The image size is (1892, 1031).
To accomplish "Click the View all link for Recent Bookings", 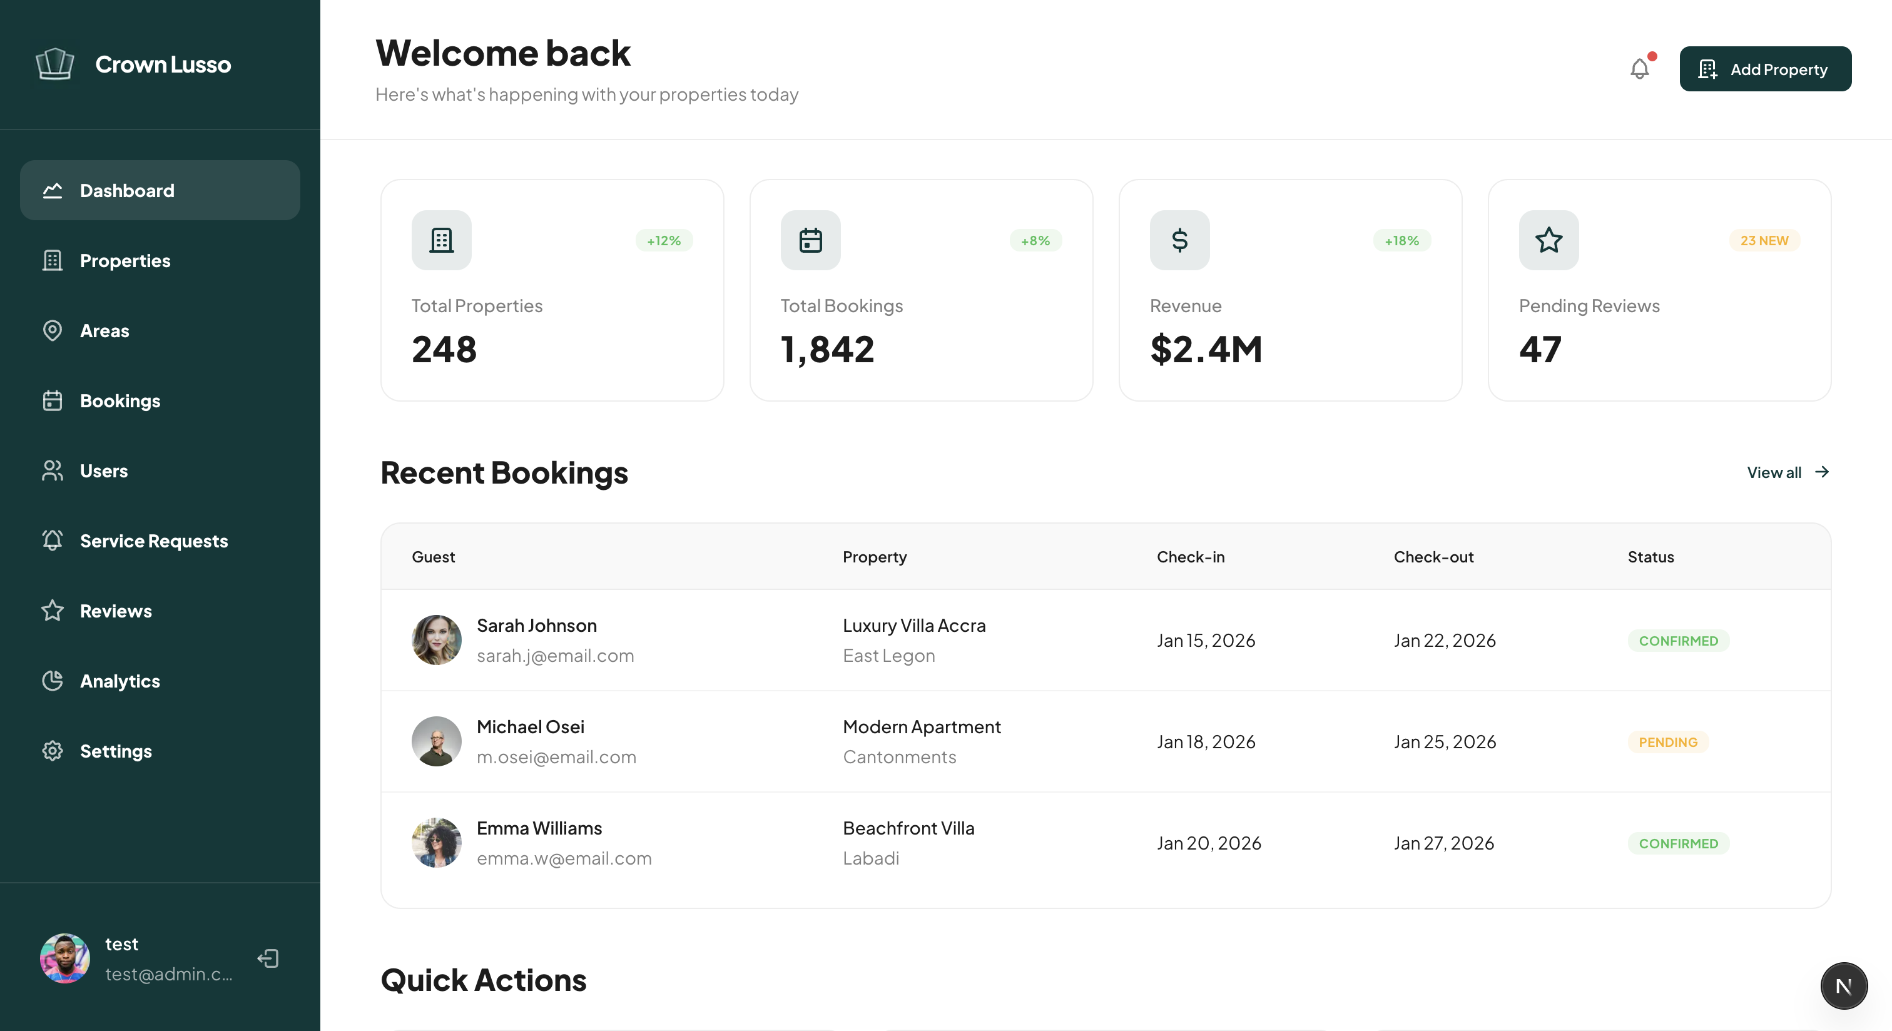I will coord(1775,472).
